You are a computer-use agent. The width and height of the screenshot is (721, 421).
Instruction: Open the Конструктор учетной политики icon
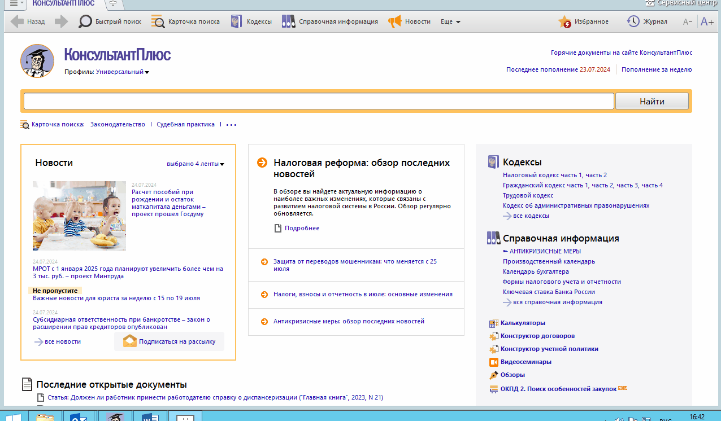(493, 349)
